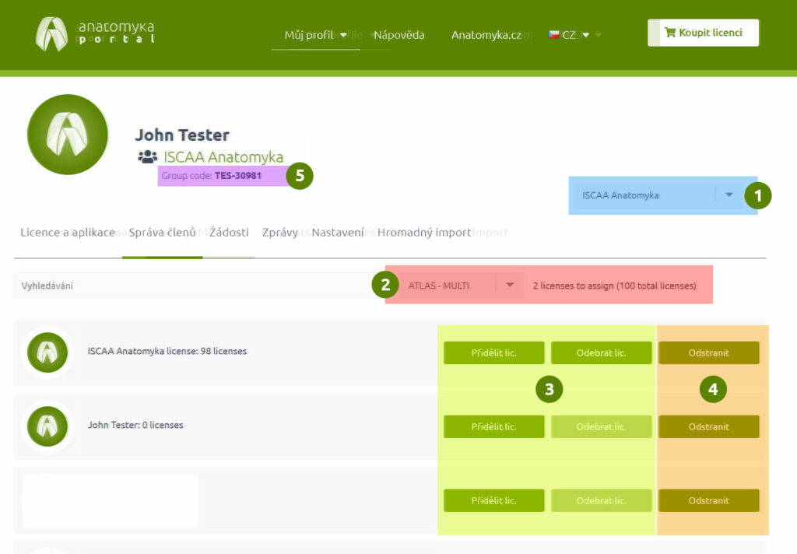The width and height of the screenshot is (797, 554).
Task: Go to the Žádosti tab
Action: [x=229, y=233]
